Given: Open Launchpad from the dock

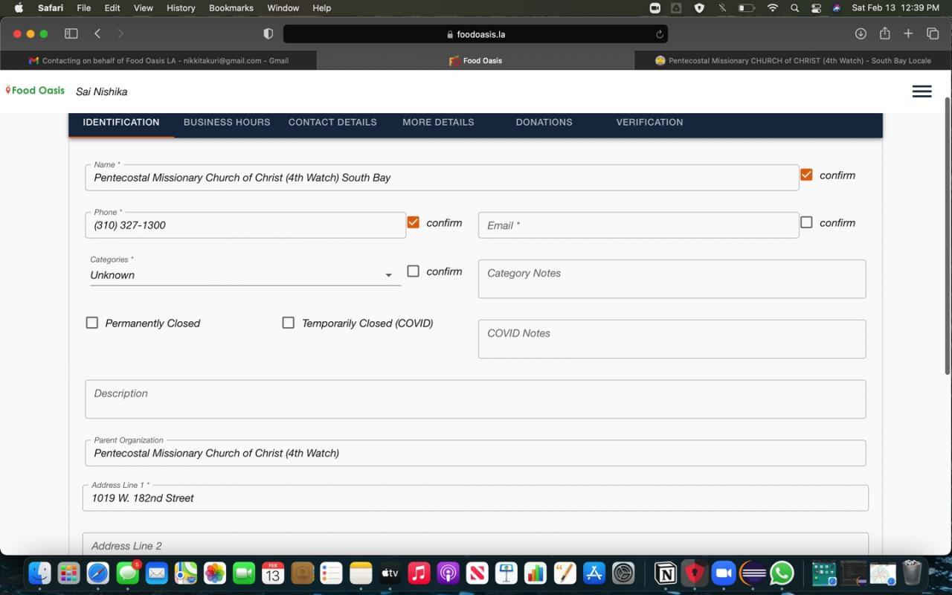Looking at the screenshot, I should (69, 573).
